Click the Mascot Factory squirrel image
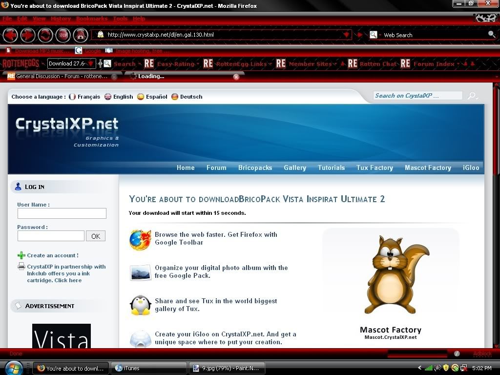Image resolution: width=500 pixels, height=375 pixels. click(x=397, y=274)
